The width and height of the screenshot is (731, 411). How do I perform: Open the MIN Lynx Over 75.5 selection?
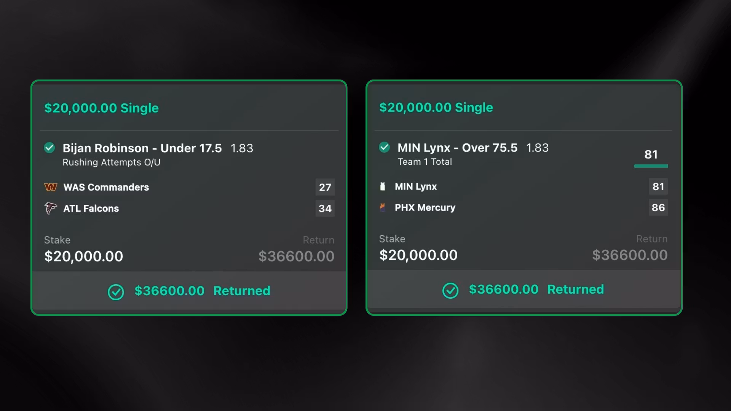pos(457,148)
